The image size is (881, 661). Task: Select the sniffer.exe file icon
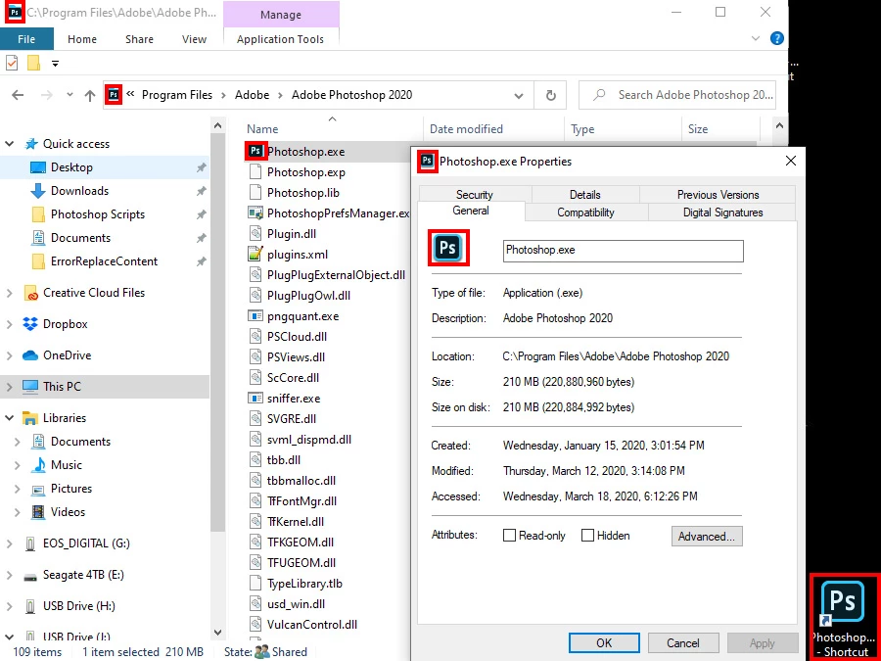pyautogui.click(x=255, y=398)
